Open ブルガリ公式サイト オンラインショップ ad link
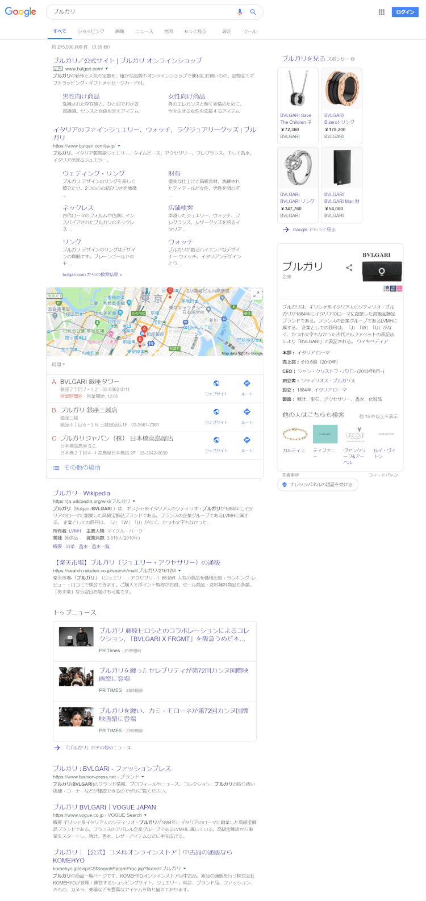The height and width of the screenshot is (901, 426). click(127, 60)
